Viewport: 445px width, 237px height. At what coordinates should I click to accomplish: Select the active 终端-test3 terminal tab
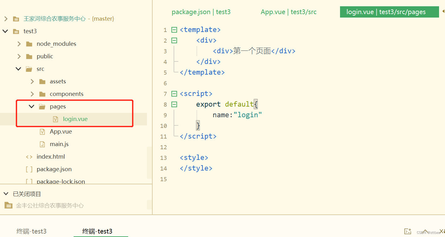point(97,231)
